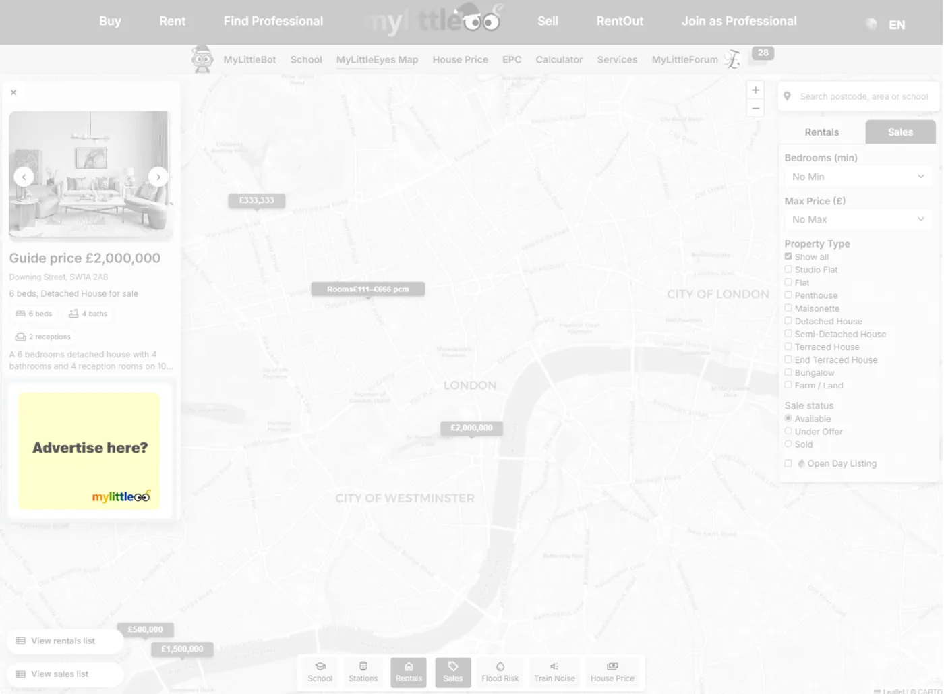Viewport: 944px width, 694px height.
Task: Check the Terraced House property type
Action: [x=788, y=346]
